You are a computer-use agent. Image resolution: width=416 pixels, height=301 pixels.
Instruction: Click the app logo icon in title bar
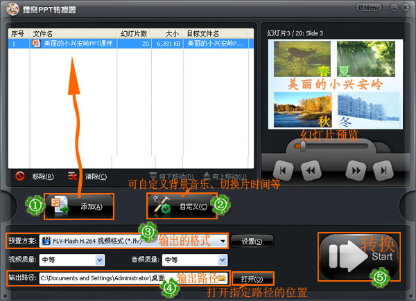coord(12,9)
